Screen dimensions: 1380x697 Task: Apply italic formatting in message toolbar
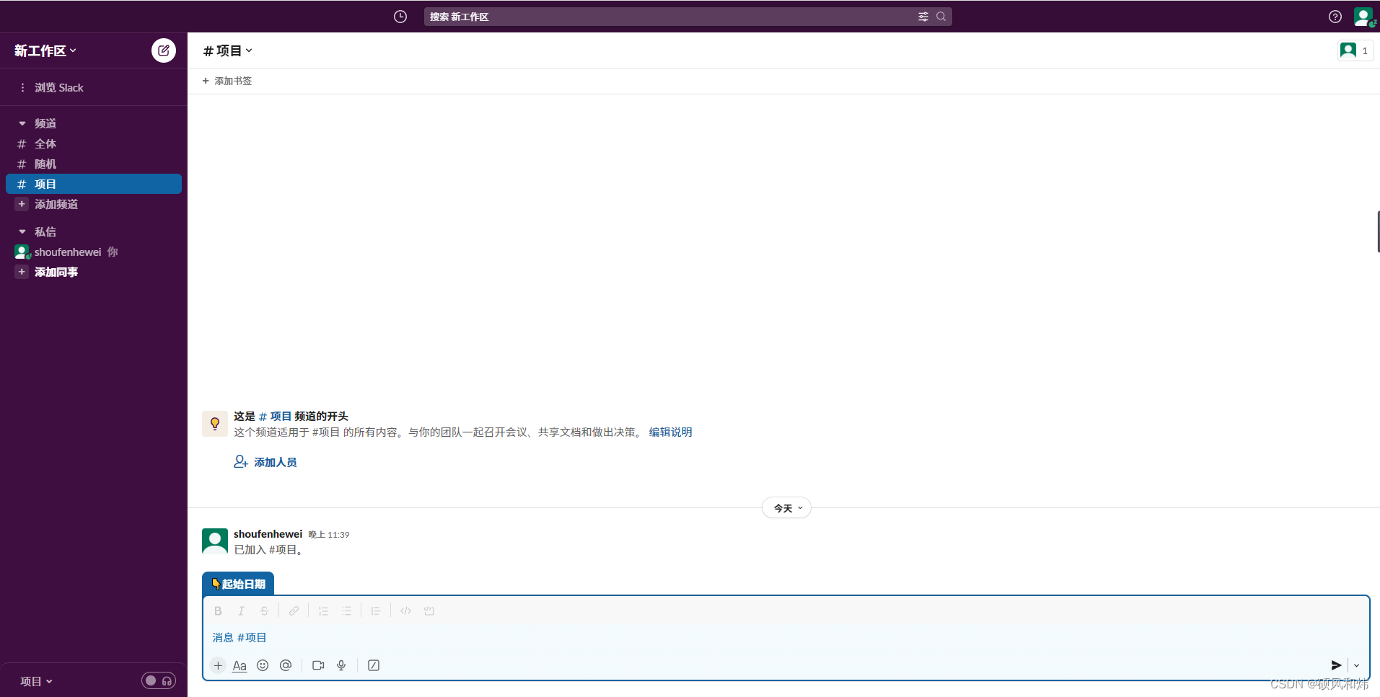[241, 611]
